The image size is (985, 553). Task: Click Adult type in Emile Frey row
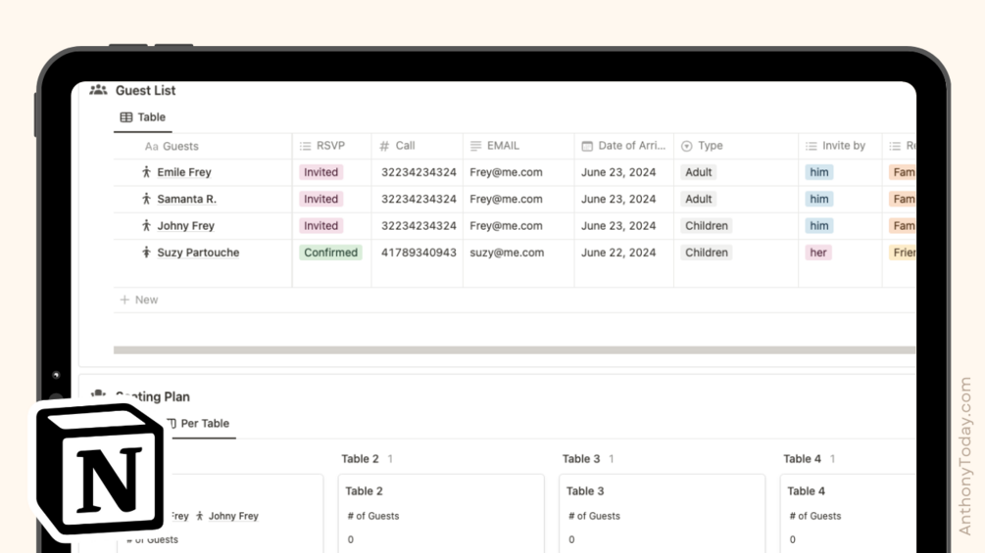point(699,172)
